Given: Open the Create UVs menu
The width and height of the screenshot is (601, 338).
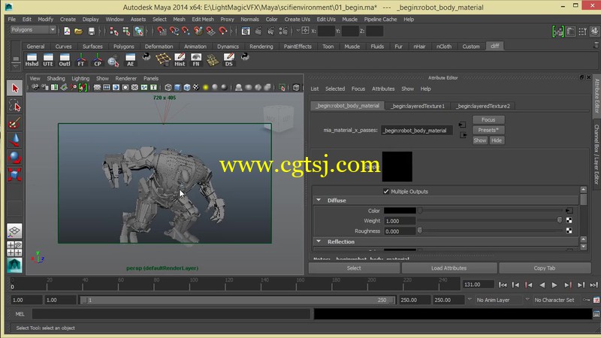Looking at the screenshot, I should (x=297, y=20).
